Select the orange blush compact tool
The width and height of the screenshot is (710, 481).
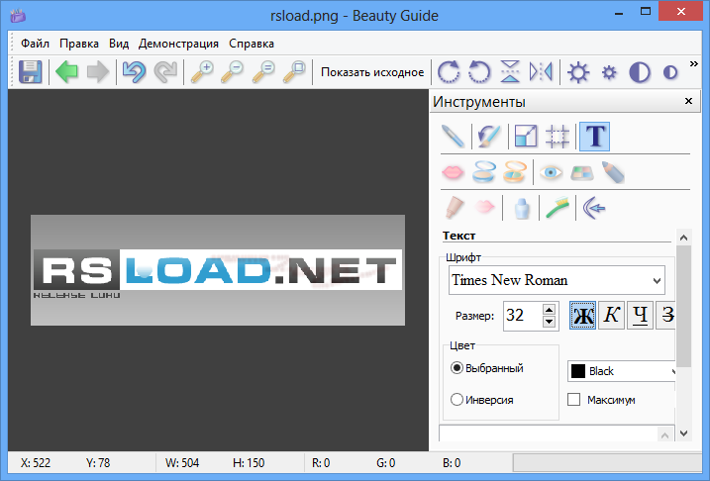click(x=515, y=172)
